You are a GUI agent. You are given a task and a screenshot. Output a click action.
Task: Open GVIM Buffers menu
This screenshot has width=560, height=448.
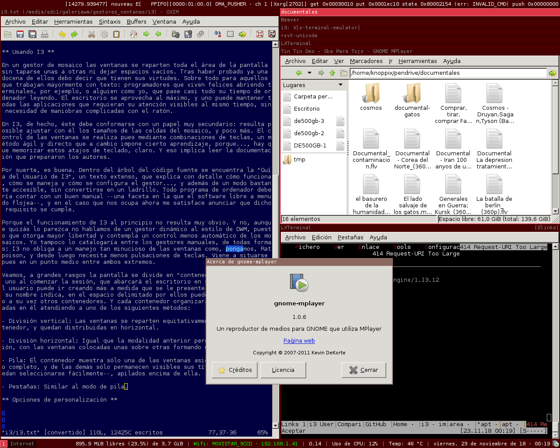(x=136, y=21)
